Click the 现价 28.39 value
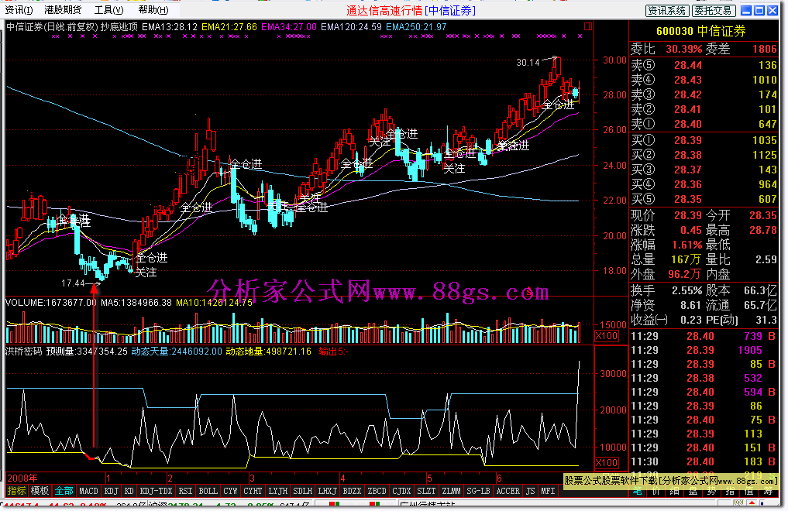 pyautogui.click(x=688, y=215)
